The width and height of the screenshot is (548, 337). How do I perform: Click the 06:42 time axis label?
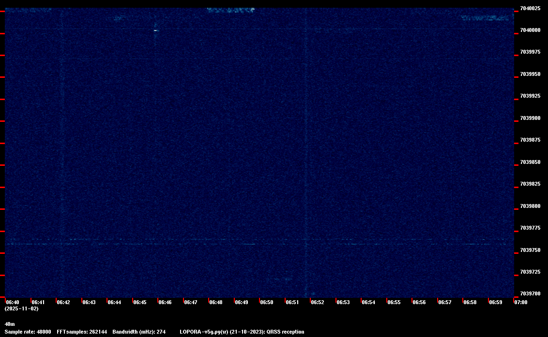tap(63, 302)
